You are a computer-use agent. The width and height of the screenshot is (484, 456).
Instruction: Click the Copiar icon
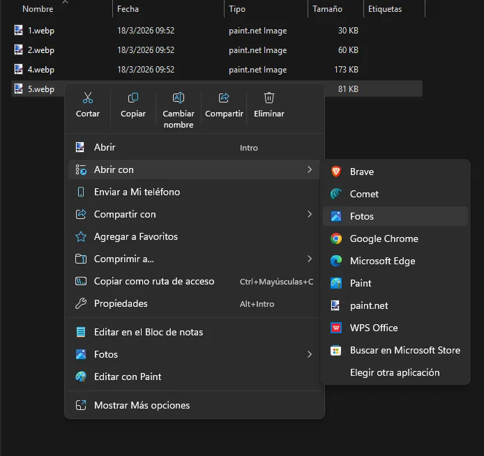[x=133, y=98]
